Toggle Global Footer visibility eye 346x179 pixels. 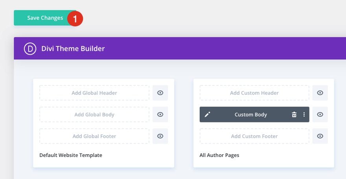tap(160, 136)
